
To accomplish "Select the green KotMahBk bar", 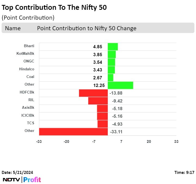I will pos(112,54).
